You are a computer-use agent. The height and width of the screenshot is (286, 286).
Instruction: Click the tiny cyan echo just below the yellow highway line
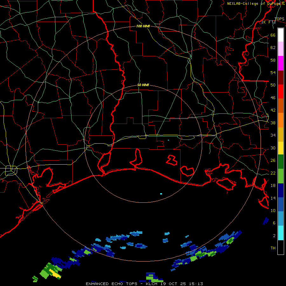(x=168, y=140)
